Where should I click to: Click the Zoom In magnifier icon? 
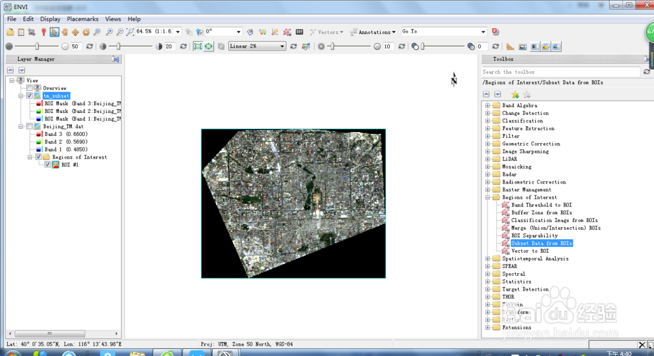pos(109,32)
